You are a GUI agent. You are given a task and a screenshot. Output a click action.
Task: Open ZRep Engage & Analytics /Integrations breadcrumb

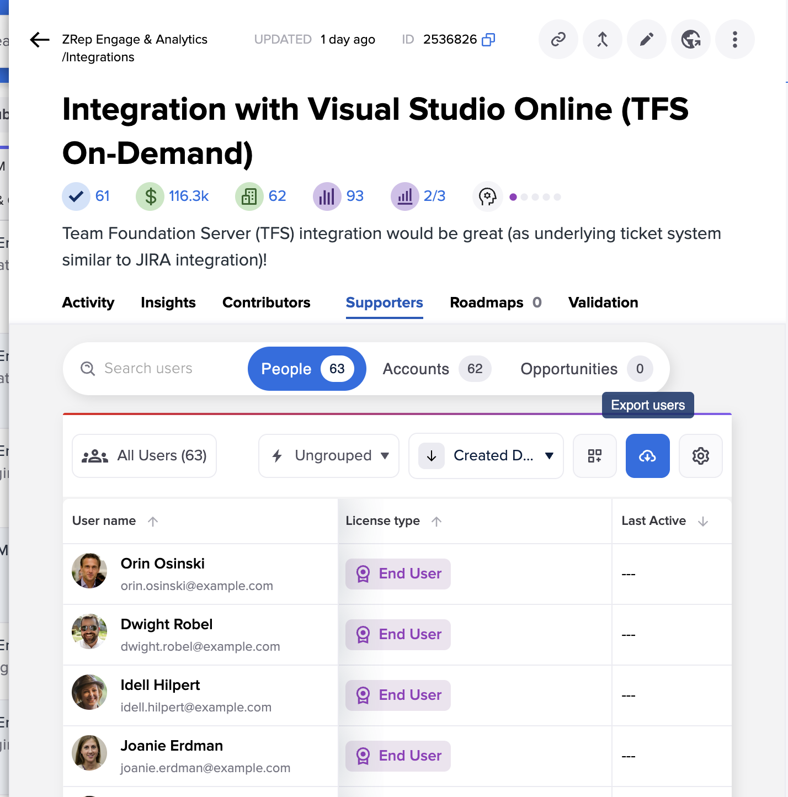tap(135, 48)
